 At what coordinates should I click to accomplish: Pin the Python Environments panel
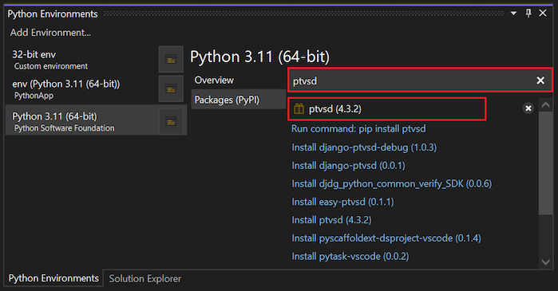(528, 14)
